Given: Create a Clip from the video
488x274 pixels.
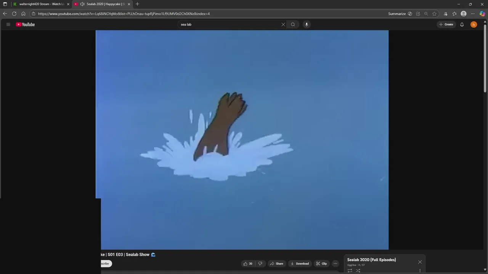Looking at the screenshot, I should click(x=322, y=263).
